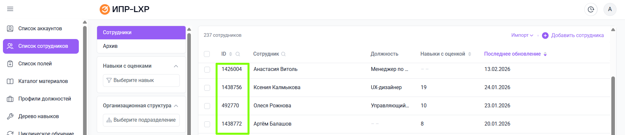Select the checkbox for Ксения Калмыкова

pyautogui.click(x=207, y=88)
